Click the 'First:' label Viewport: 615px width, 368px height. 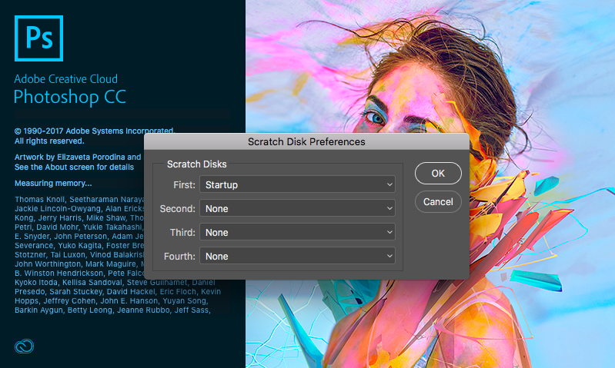point(184,185)
